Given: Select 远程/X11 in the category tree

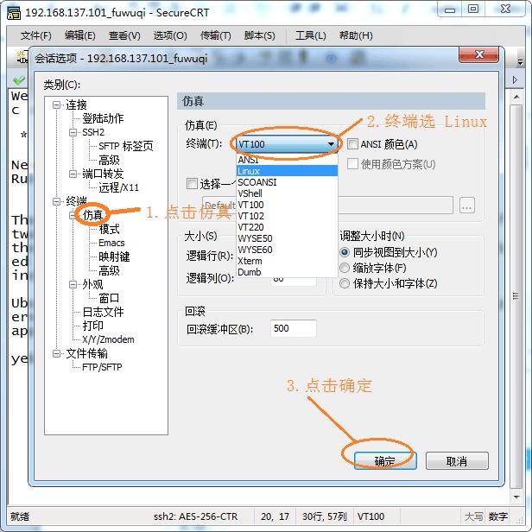Looking at the screenshot, I should click(119, 187).
